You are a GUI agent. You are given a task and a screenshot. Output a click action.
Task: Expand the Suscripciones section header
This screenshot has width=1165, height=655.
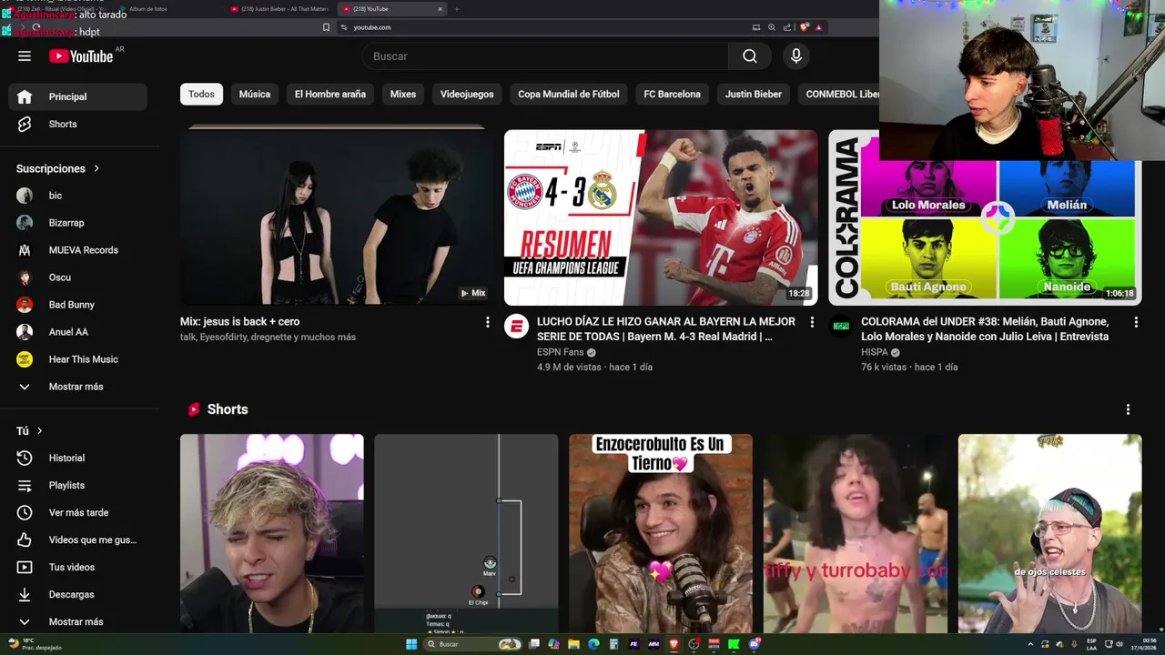click(58, 168)
